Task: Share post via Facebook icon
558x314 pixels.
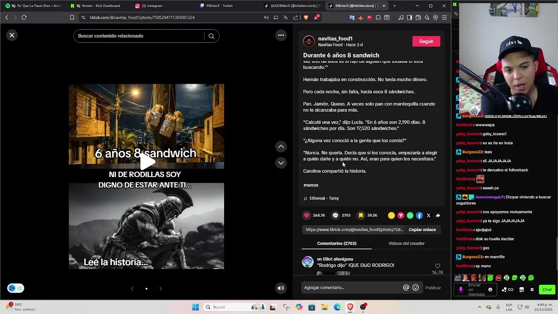Action: click(x=419, y=215)
